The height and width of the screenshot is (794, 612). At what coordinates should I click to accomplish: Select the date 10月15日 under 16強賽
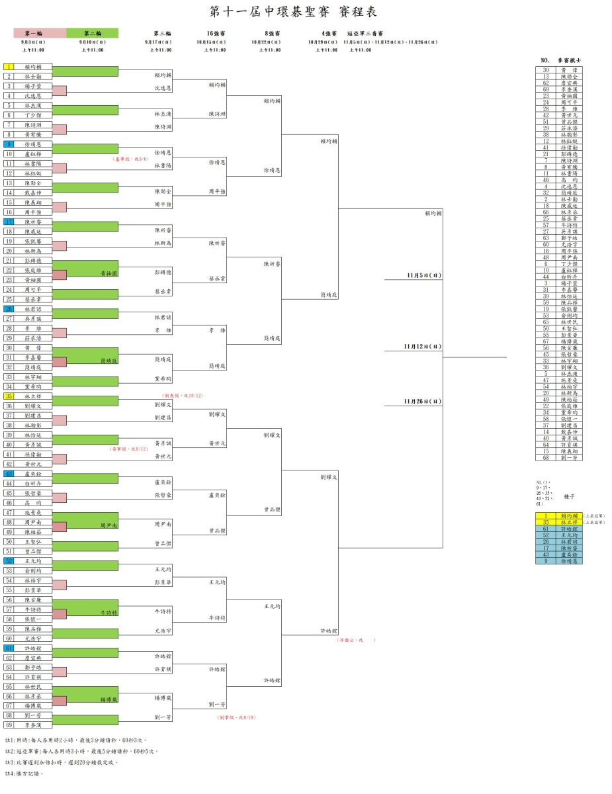[211, 42]
